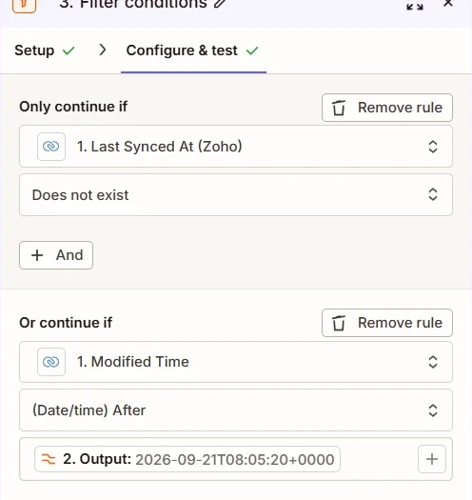Click trash icon in the first Remove rule button
Screen dimensions: 472x500
click(x=339, y=108)
